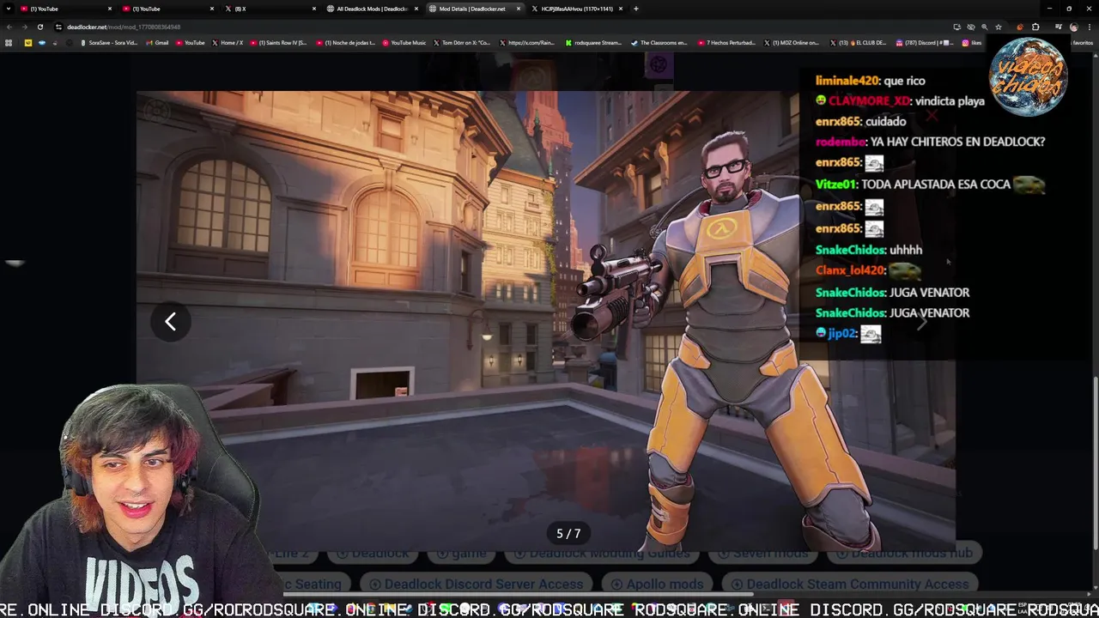1099x618 pixels.
Task: Open the 7 Hechos Perturbadores bookmark
Action: click(x=726, y=42)
